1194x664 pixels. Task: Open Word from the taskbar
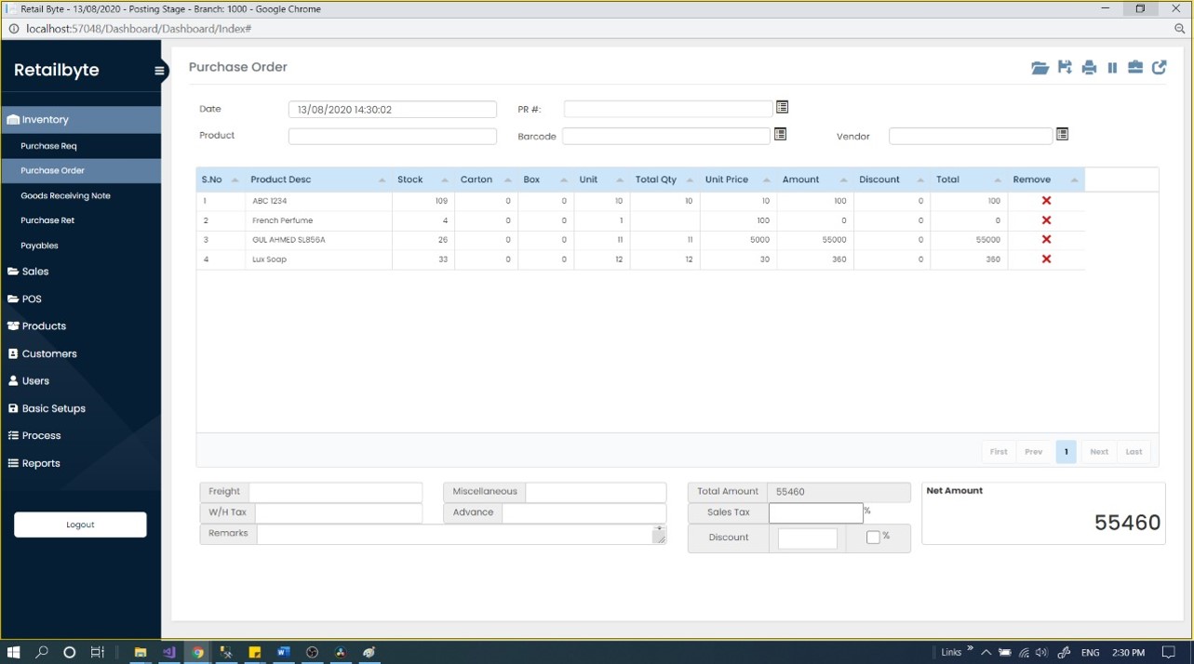[283, 653]
